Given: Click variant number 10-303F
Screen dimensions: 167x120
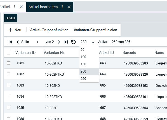Looking at the screenshot, I should (51, 108).
